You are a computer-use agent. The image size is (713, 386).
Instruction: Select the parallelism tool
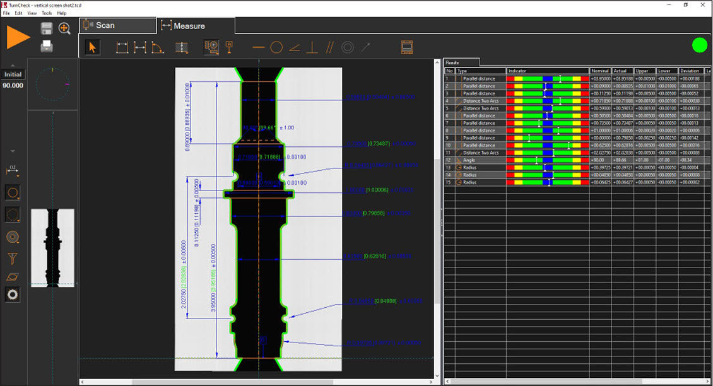point(329,47)
